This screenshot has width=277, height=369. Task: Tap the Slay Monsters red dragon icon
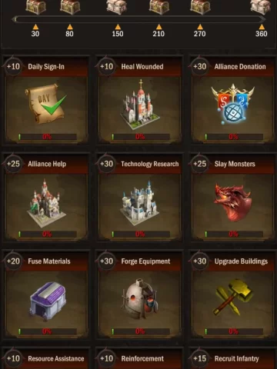[x=233, y=202]
